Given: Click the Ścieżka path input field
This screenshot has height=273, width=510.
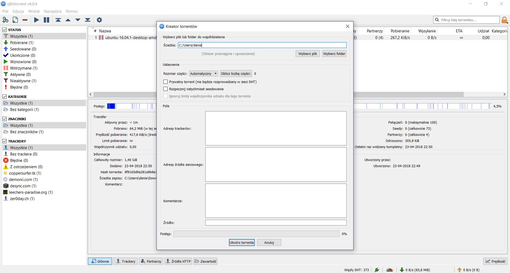Looking at the screenshot, I should click(x=262, y=45).
